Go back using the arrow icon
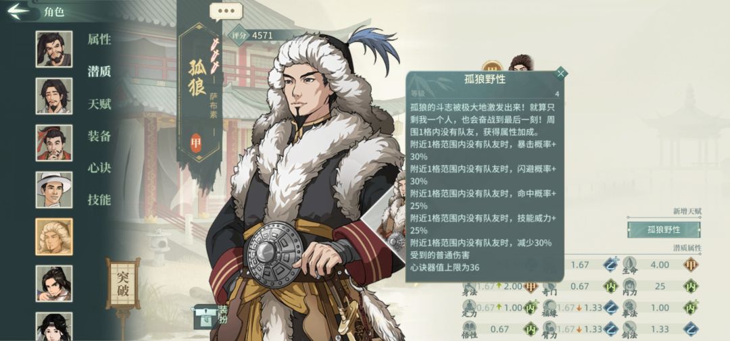 18,11
